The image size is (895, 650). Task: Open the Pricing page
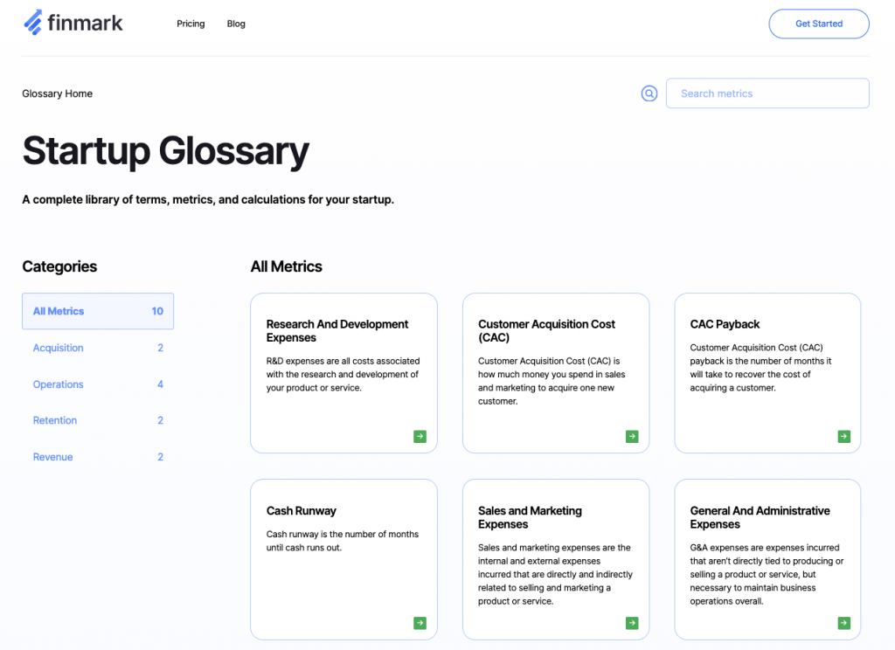pyautogui.click(x=191, y=24)
